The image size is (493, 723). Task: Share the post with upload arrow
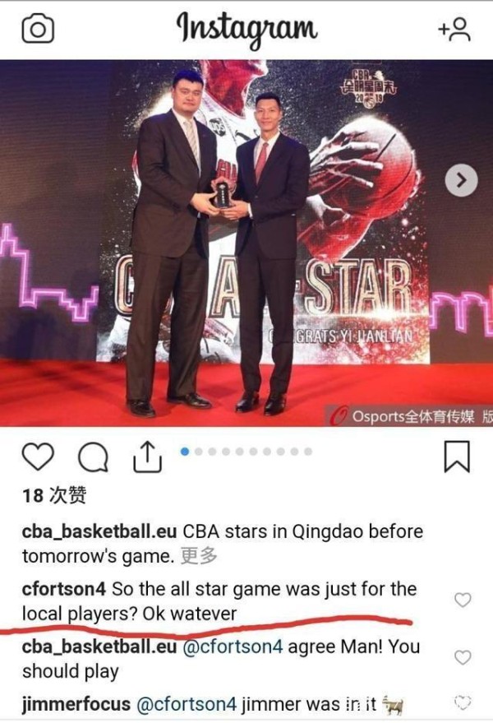tap(147, 457)
